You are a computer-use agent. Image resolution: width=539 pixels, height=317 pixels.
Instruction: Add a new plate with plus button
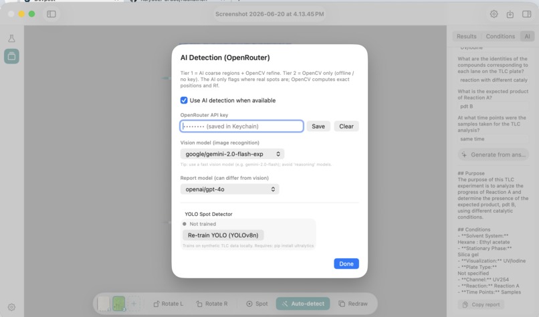(134, 304)
